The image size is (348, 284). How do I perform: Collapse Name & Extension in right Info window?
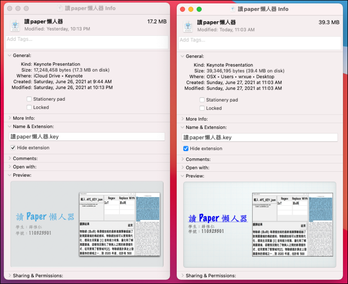point(182,127)
